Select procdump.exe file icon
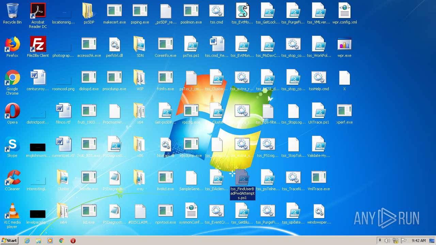Screen dimensions: 436x245 pyautogui.click(x=114, y=80)
